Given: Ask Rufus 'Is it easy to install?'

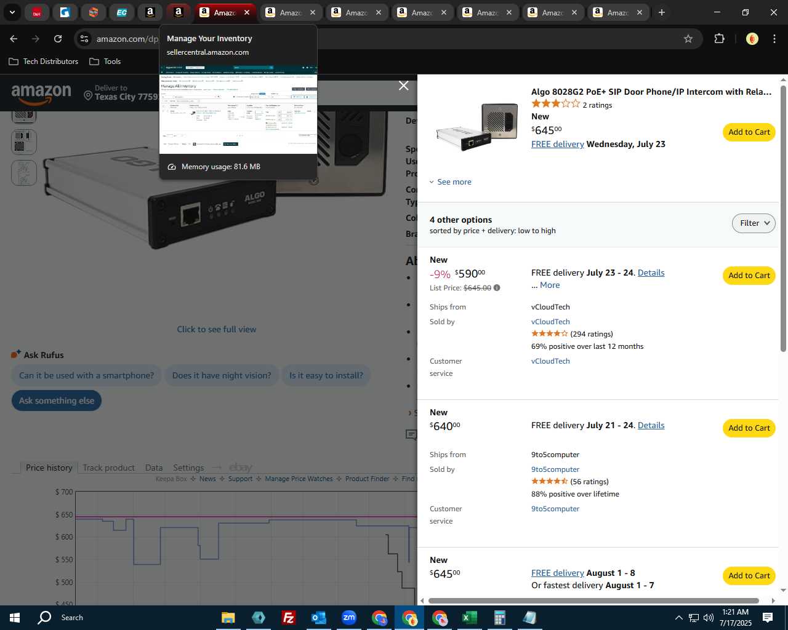Looking at the screenshot, I should (x=326, y=375).
